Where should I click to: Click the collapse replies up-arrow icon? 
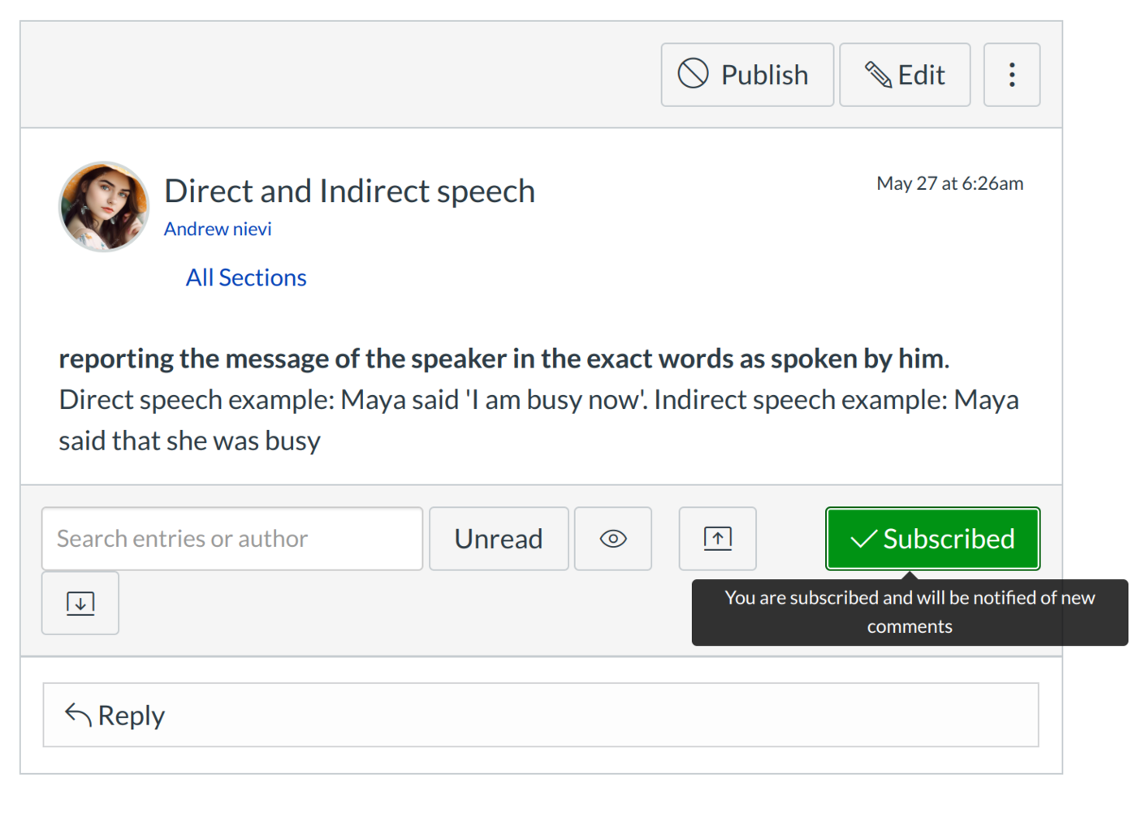[x=717, y=539]
